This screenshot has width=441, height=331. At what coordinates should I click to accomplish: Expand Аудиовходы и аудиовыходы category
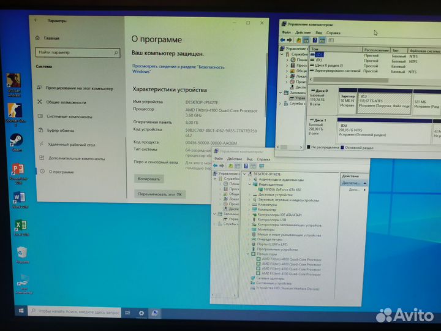tap(250, 179)
